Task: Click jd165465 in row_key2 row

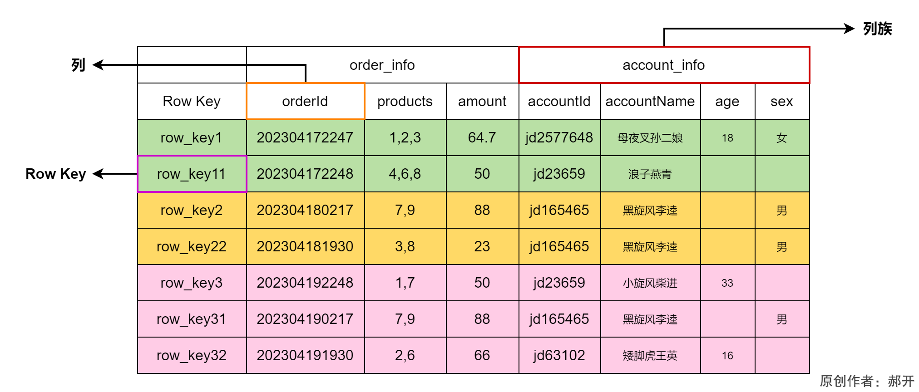Action: click(559, 210)
